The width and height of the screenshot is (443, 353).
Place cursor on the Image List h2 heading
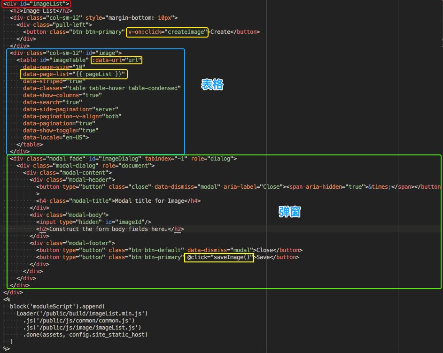point(41,11)
